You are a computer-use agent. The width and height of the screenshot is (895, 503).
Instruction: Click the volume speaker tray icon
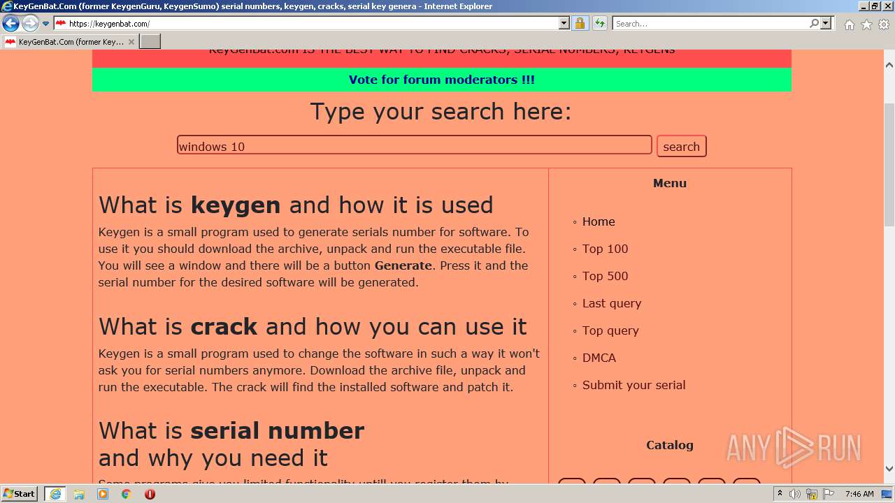(x=795, y=494)
